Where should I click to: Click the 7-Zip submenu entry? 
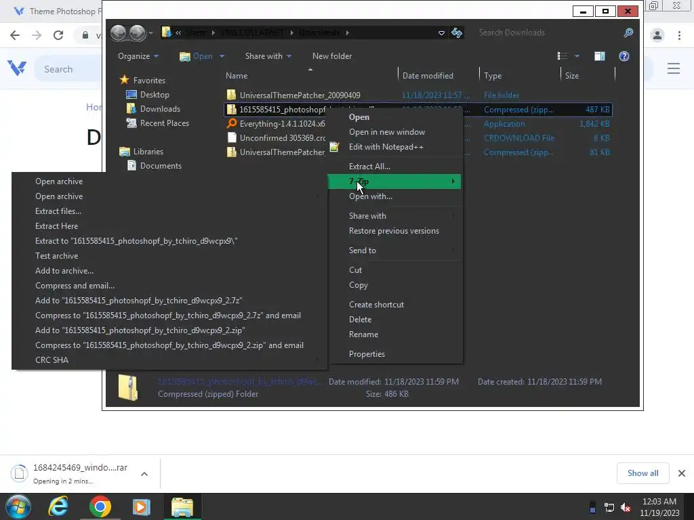tap(394, 181)
